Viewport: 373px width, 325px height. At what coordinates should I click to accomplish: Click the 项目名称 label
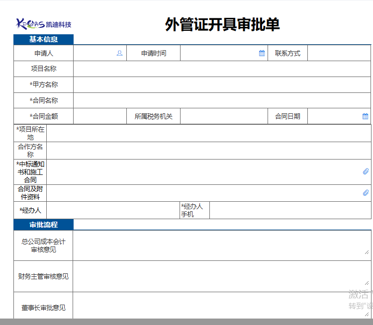click(x=44, y=69)
